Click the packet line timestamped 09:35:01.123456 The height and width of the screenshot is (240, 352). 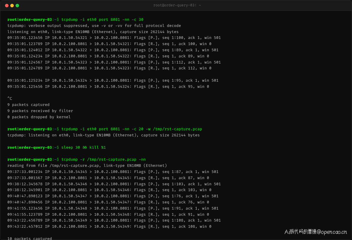(x=114, y=38)
